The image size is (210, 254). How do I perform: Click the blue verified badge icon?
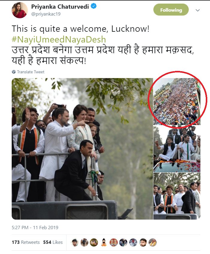point(93,6)
